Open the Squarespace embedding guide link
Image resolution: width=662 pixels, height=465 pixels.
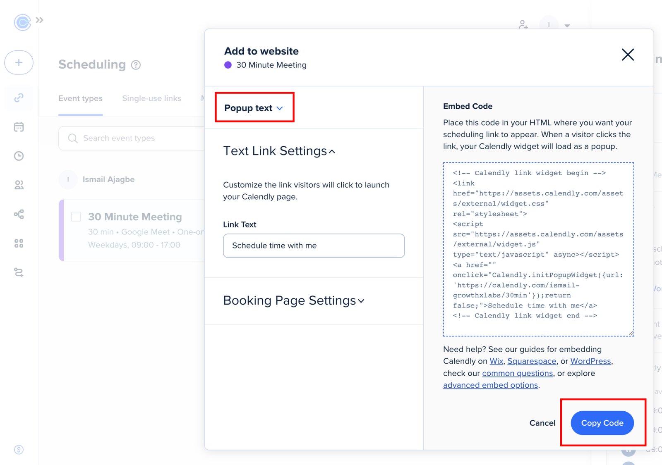pyautogui.click(x=532, y=361)
